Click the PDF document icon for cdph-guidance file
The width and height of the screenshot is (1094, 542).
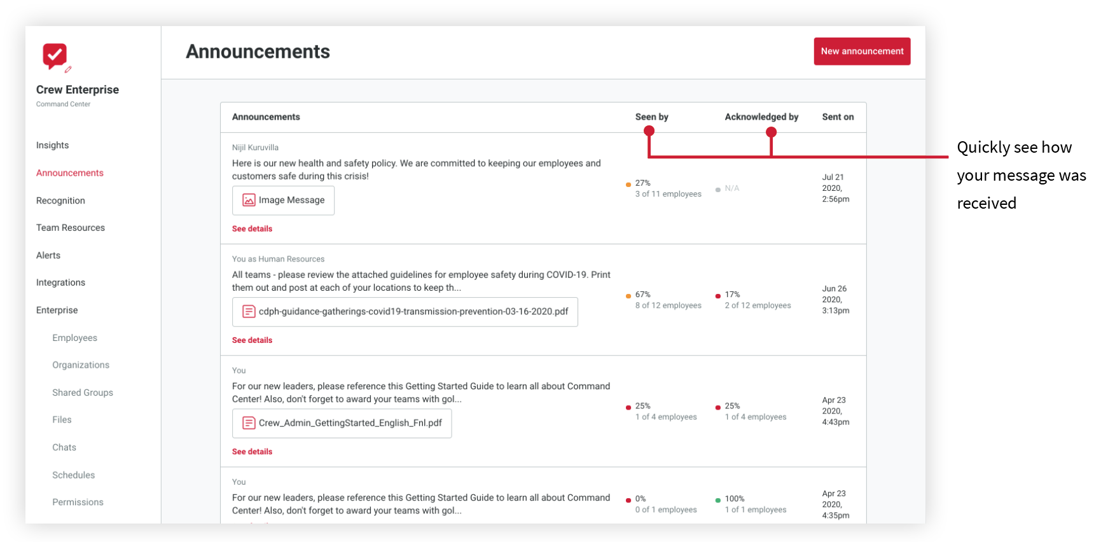(249, 312)
